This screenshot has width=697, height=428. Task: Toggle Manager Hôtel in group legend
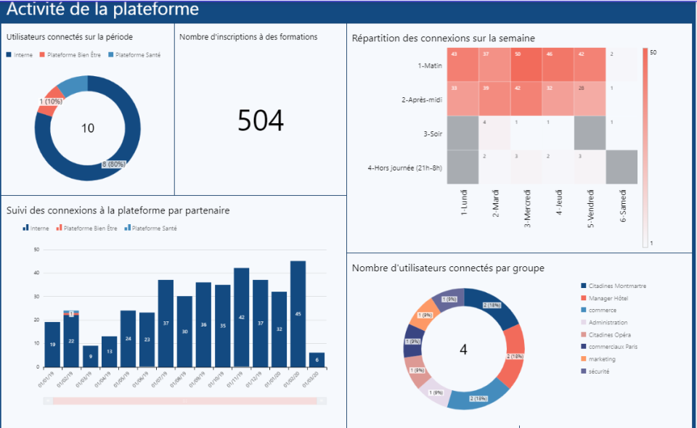click(x=605, y=298)
